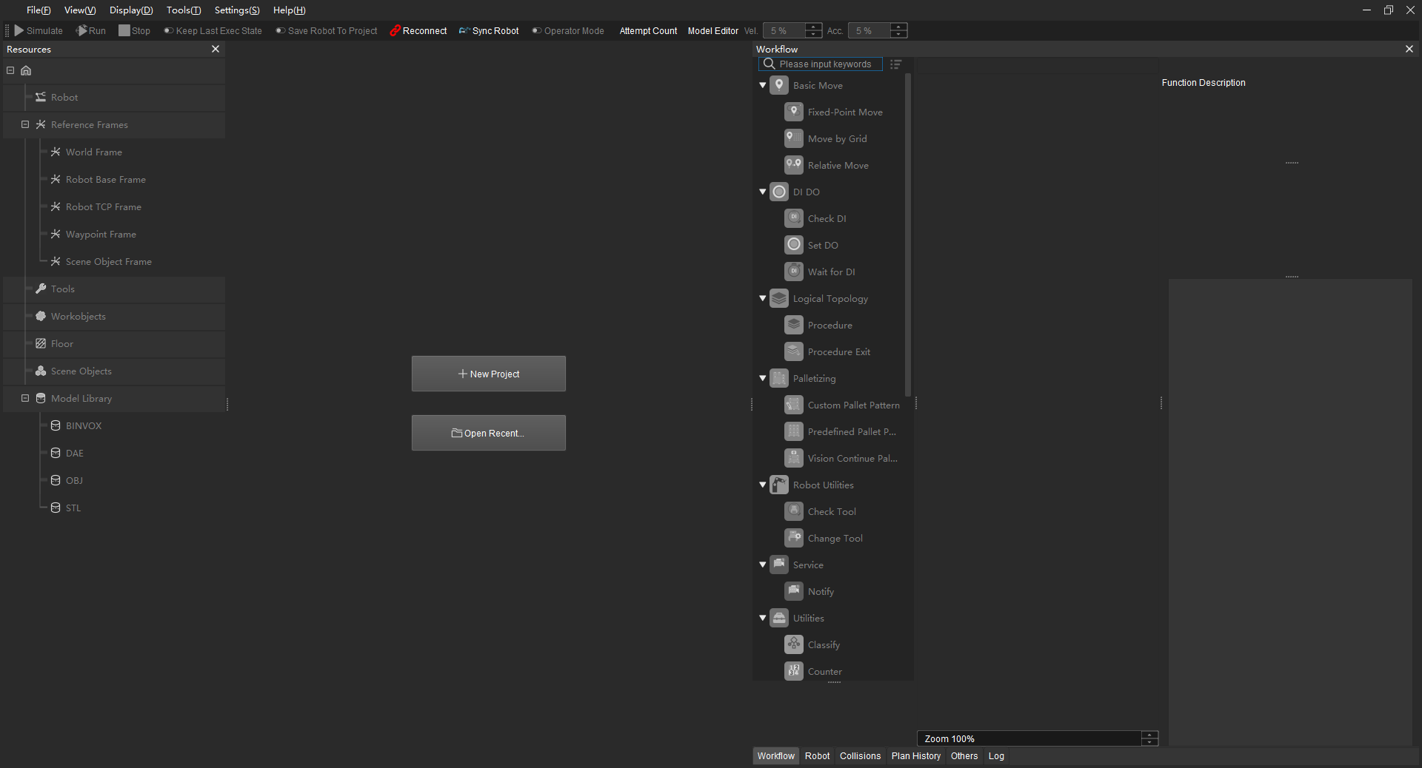
Task: Increase the velocity percentage
Action: (x=813, y=27)
